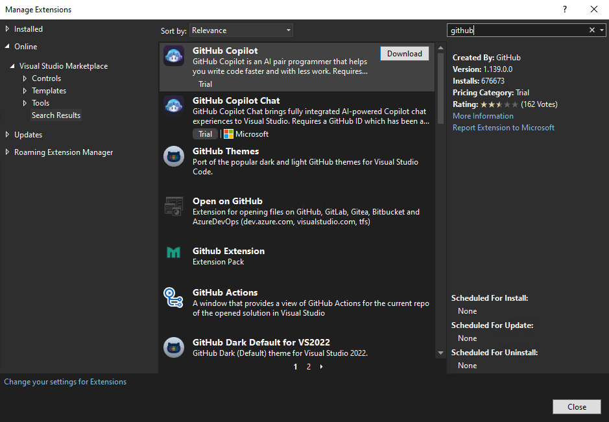Collapse the Visual Studio Marketplace node
Viewport: 609px width, 422px height.
[12, 66]
